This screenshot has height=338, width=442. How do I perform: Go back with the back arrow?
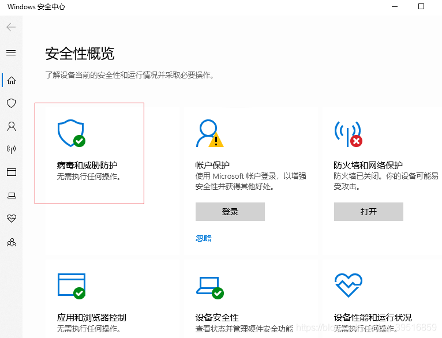coord(11,27)
